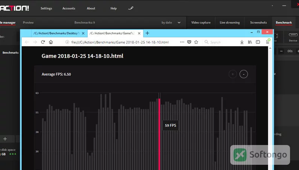This screenshot has width=299, height=170.
Task: Select the Video capture tab
Action: 201,22
